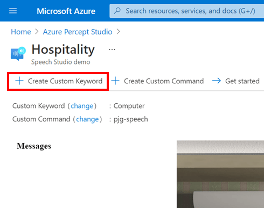Click plus icon for Create Custom Command
The height and width of the screenshot is (208, 264).
pyautogui.click(x=115, y=81)
